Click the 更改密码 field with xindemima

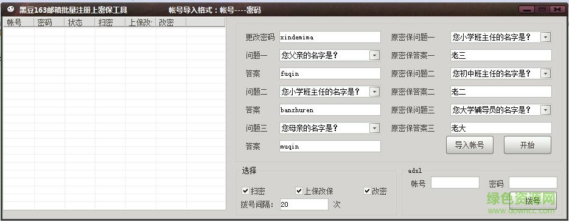pos(330,37)
